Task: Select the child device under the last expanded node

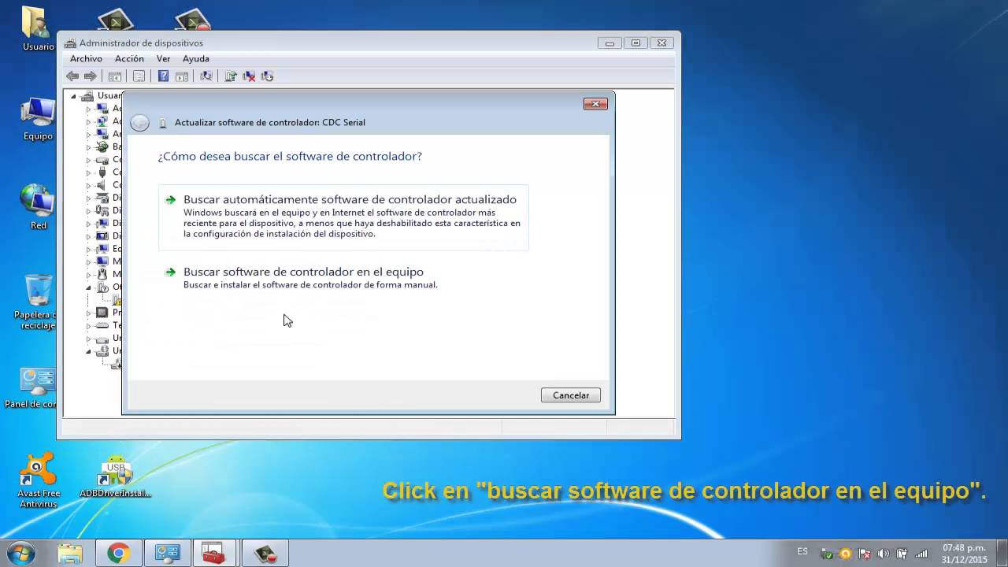Action: point(116,364)
